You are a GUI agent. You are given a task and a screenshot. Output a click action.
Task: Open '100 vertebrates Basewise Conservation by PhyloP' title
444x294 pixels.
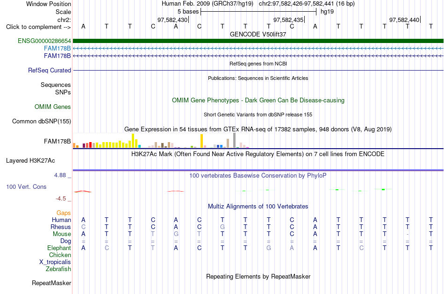click(258, 176)
